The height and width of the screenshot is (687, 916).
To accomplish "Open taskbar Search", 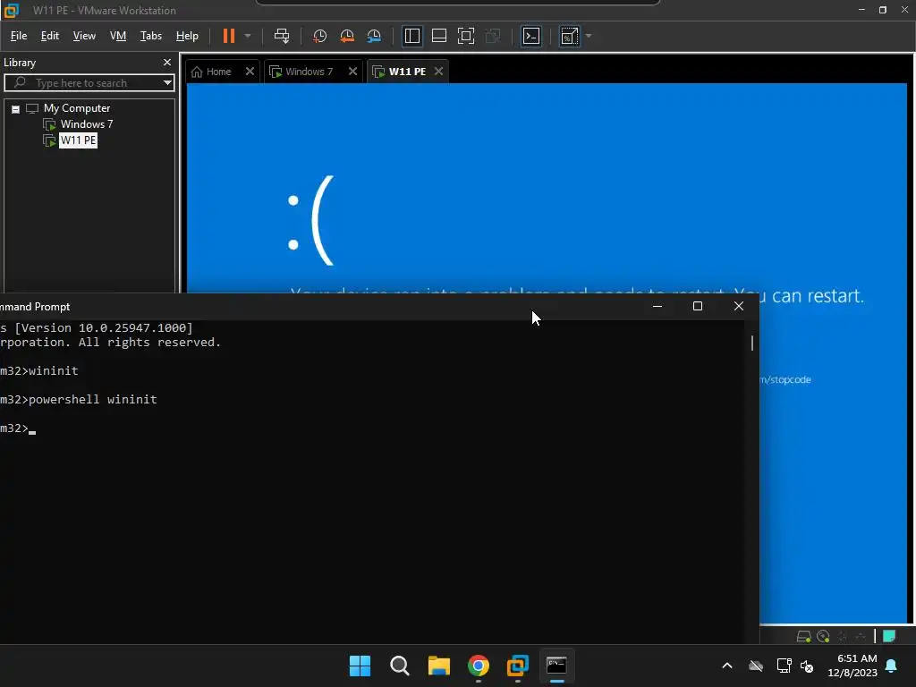I will [400, 666].
